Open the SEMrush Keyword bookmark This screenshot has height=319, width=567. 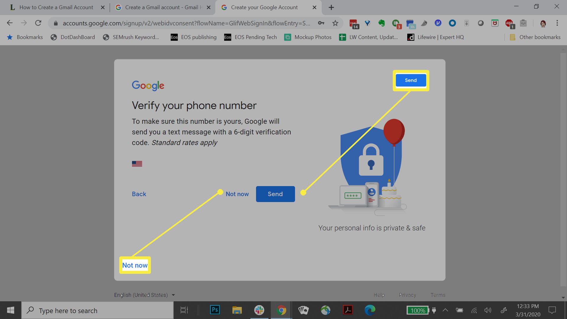pyautogui.click(x=131, y=37)
